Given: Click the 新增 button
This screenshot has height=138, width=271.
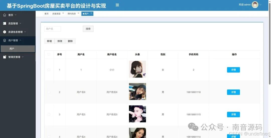Looking at the screenshot, I should point(49,41).
